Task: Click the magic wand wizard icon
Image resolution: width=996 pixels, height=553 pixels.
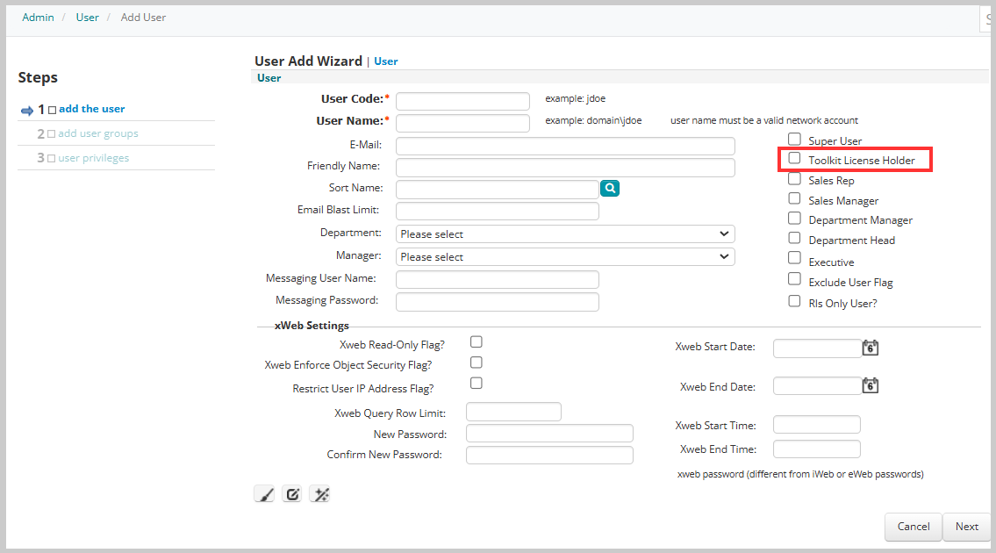Action: 320,494
